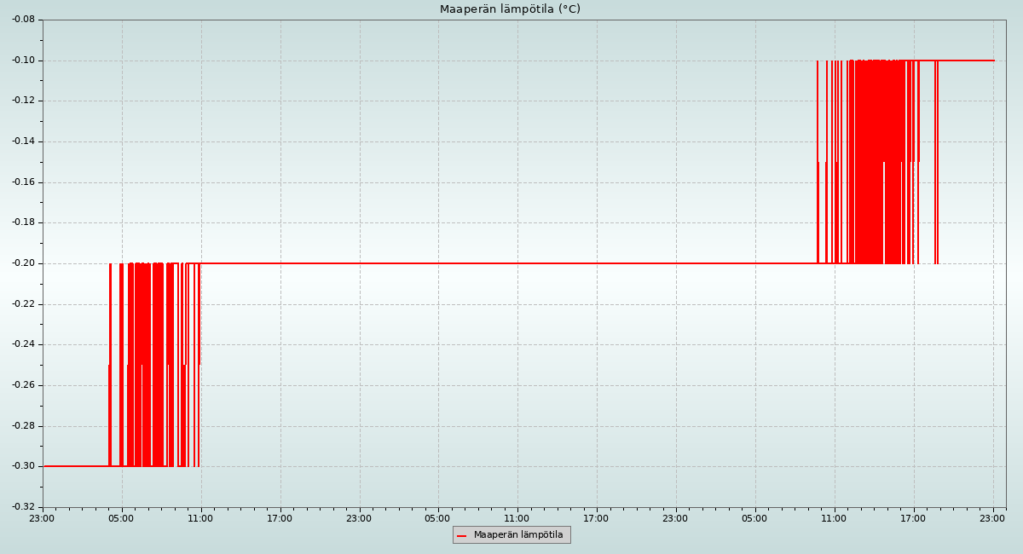Click the rightmost 23:00 time axis label
1023x554 pixels.
992,518
